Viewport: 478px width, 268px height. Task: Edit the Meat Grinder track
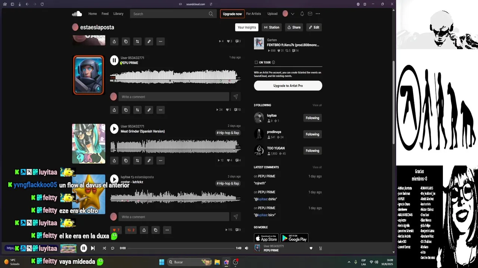(149, 160)
